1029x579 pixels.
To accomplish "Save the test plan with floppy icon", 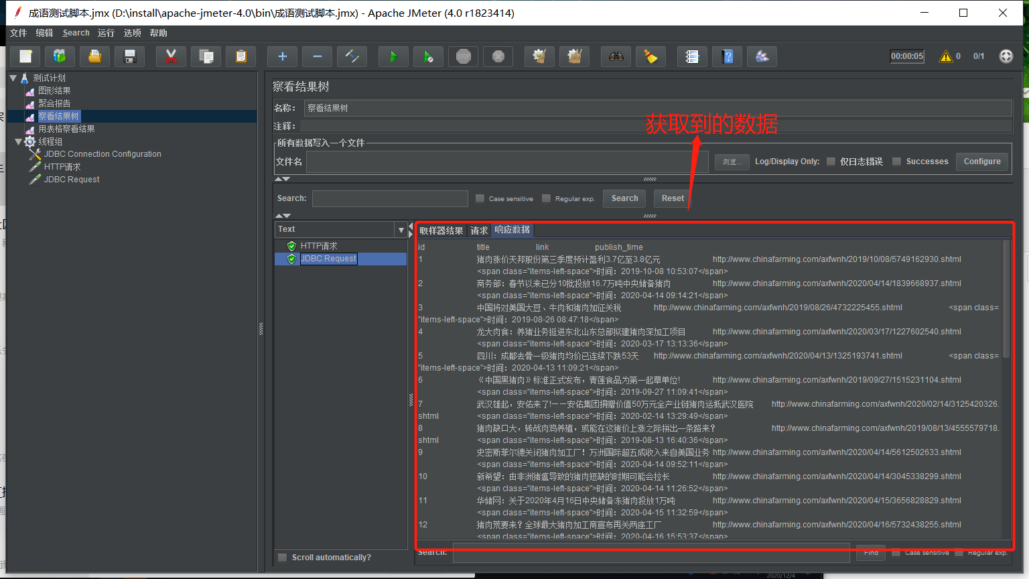I will tap(130, 56).
